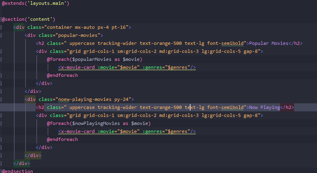The height and width of the screenshot is (173, 317).
Task: Click the @section directive keyword
Action: tap(13, 19)
